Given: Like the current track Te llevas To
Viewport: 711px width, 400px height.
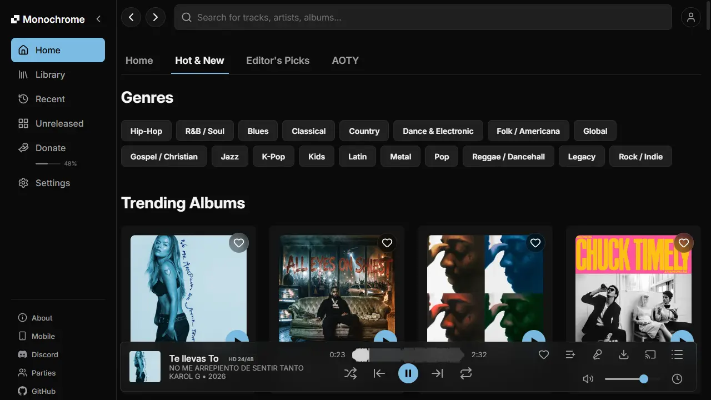Looking at the screenshot, I should point(544,354).
